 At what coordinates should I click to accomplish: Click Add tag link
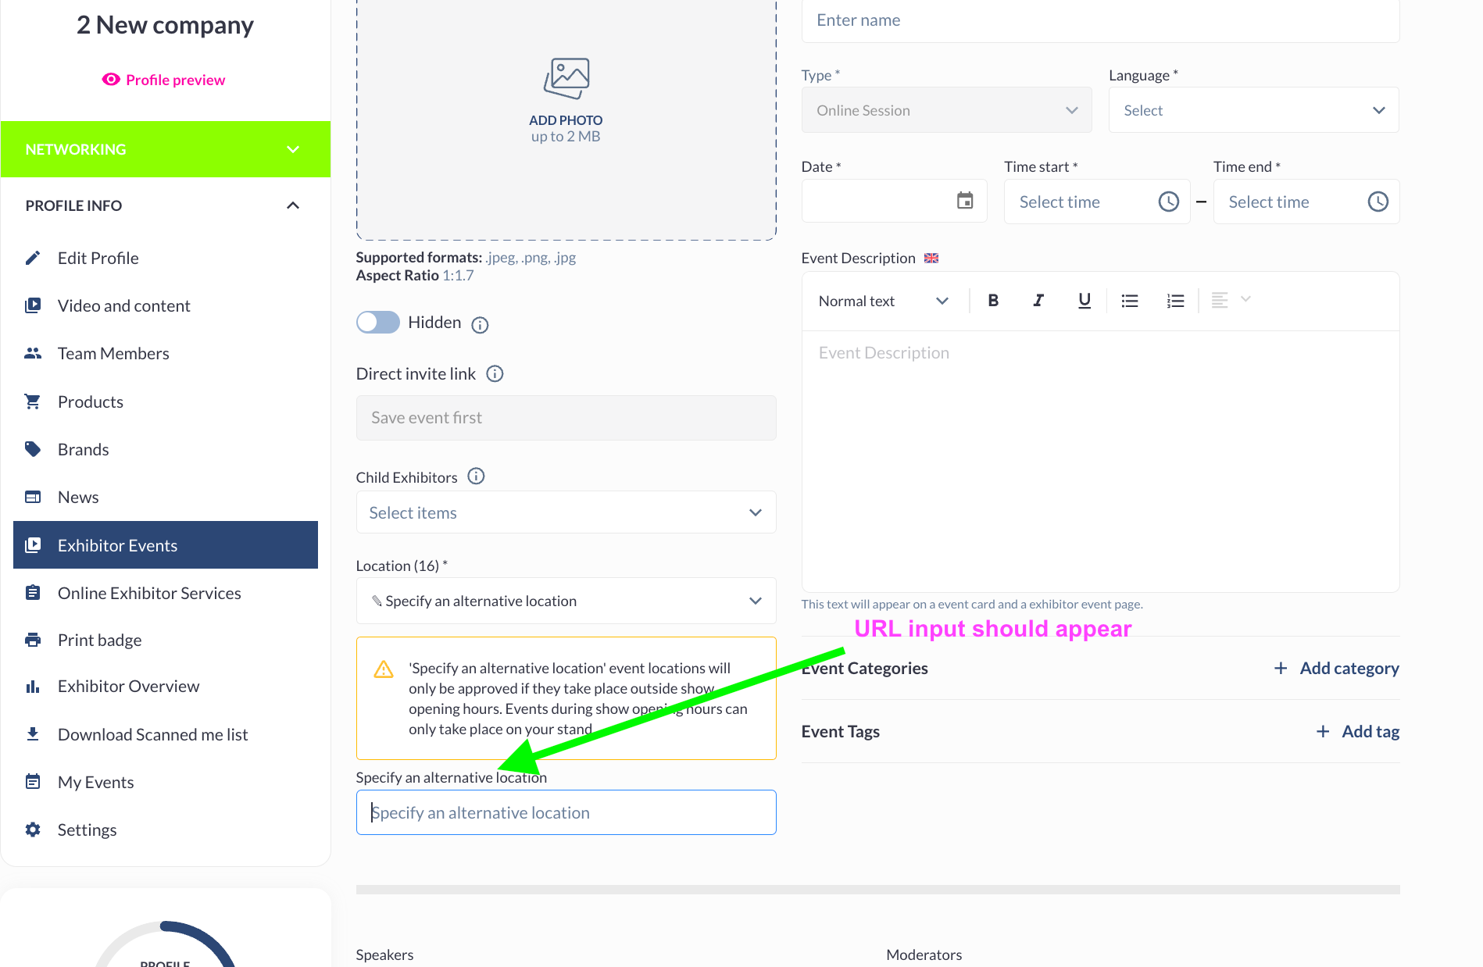pyautogui.click(x=1370, y=731)
